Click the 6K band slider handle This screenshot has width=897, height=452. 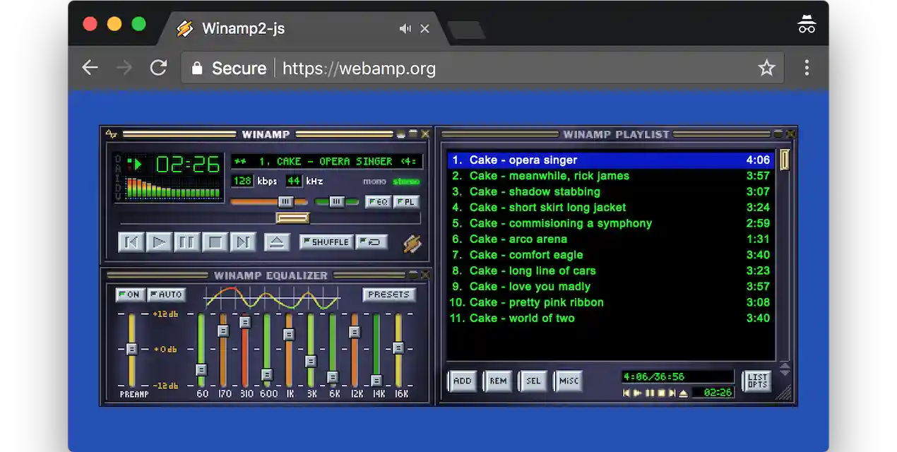[x=333, y=377]
